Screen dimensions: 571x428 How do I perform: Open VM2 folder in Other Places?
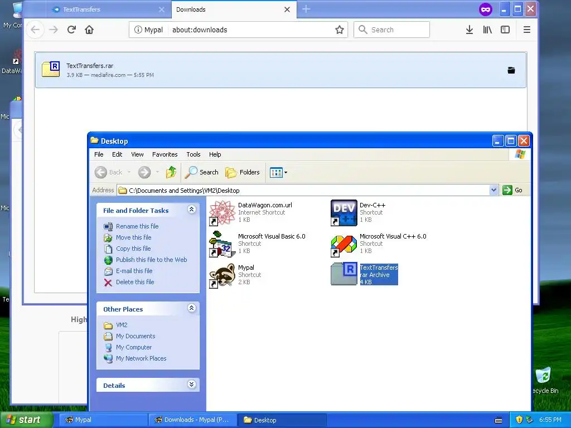(x=121, y=325)
